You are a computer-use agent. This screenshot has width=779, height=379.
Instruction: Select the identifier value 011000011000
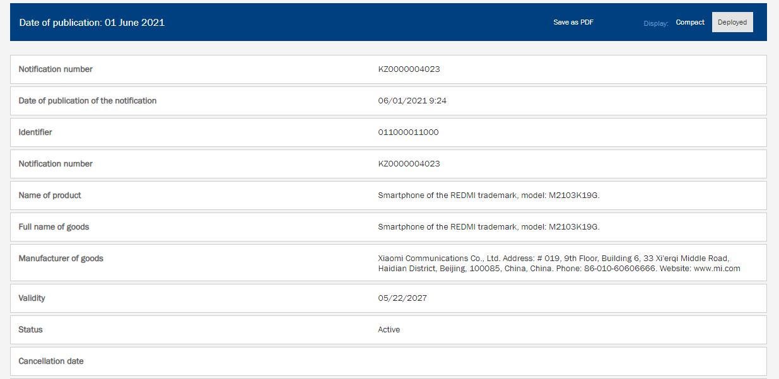tap(408, 132)
